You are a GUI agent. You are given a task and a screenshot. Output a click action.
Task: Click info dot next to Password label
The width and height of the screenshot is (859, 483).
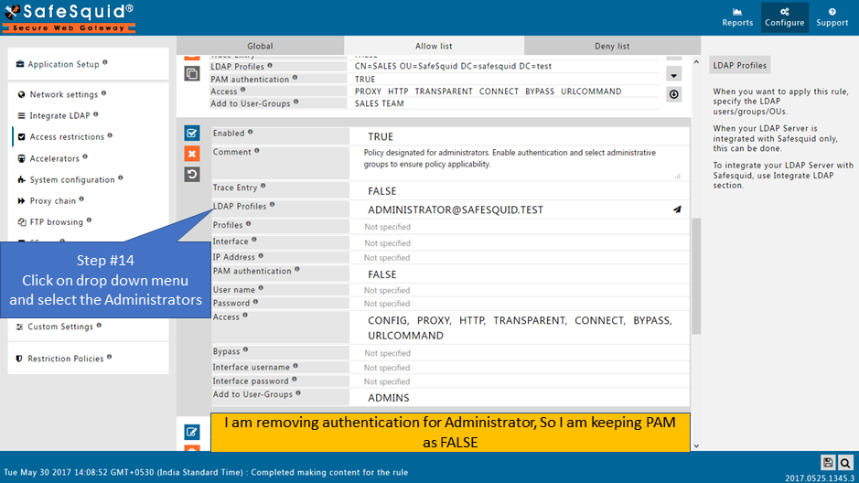click(256, 302)
